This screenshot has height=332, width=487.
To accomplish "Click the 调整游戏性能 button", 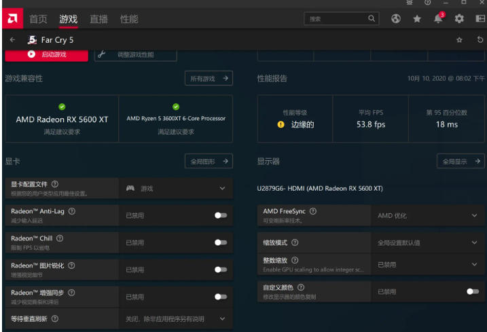I will coord(136,55).
